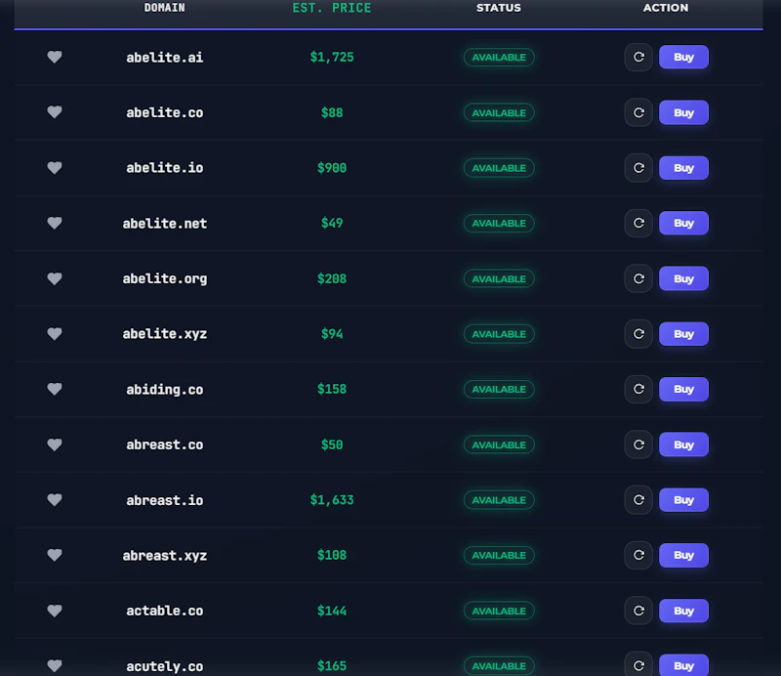The image size is (781, 676).
Task: Purchase abreast.co via Buy button
Action: [683, 444]
